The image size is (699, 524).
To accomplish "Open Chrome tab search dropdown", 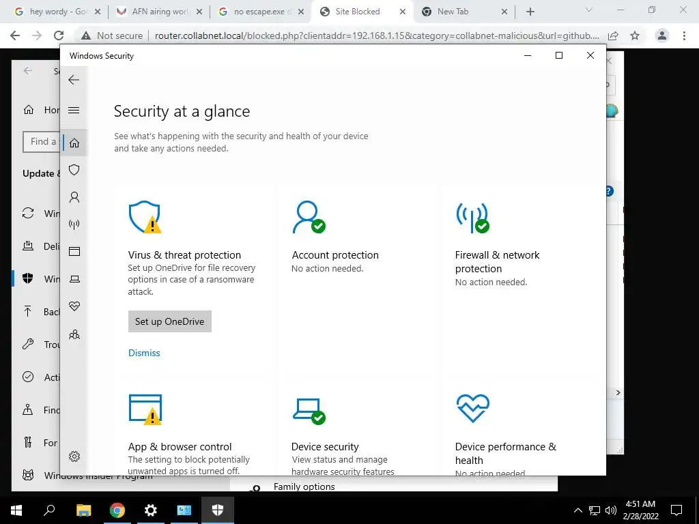I will pyautogui.click(x=589, y=10).
